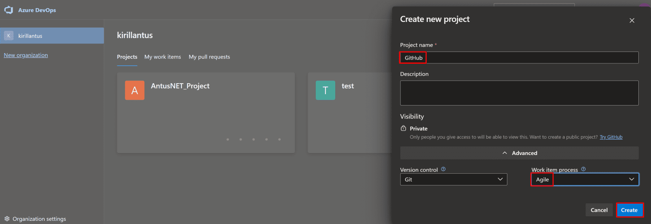Follow the Try GitHub link
The width and height of the screenshot is (651, 224).
tap(611, 137)
